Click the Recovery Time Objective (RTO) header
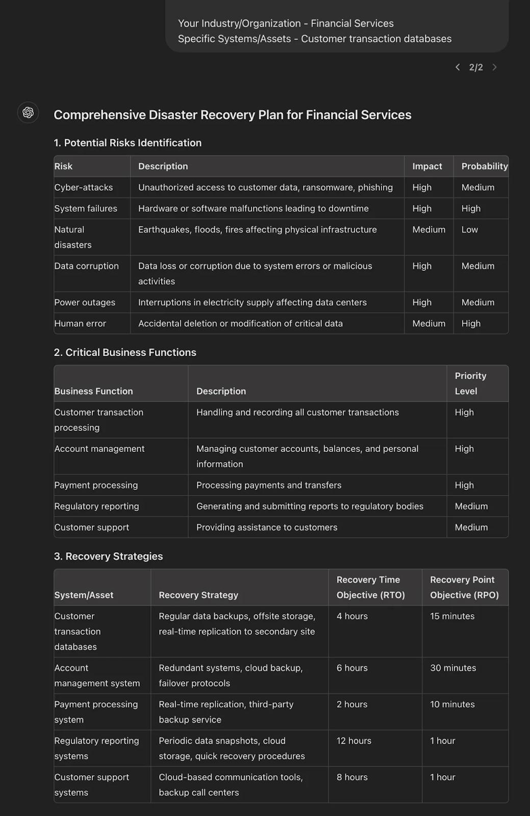This screenshot has width=530, height=816. pos(375,588)
